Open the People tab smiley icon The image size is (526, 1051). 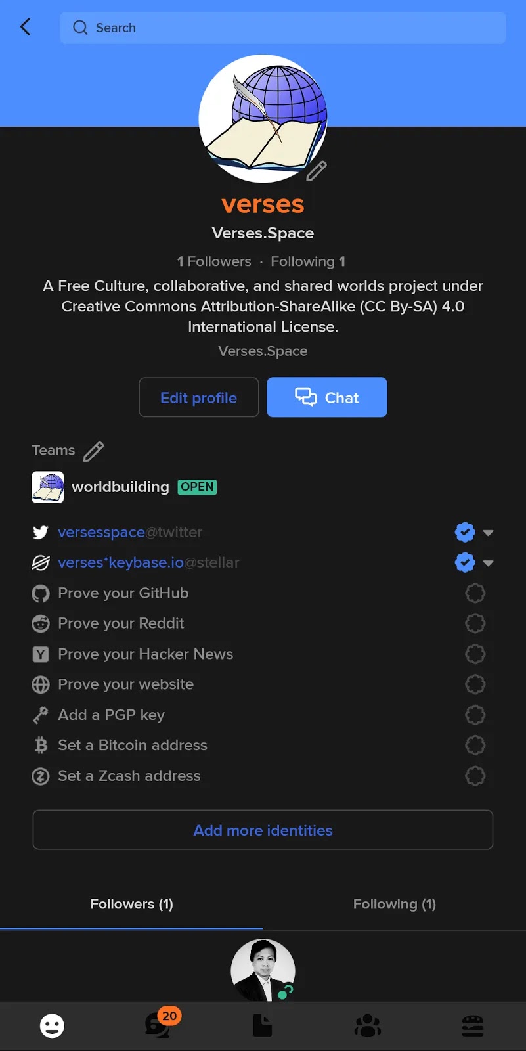53,1025
